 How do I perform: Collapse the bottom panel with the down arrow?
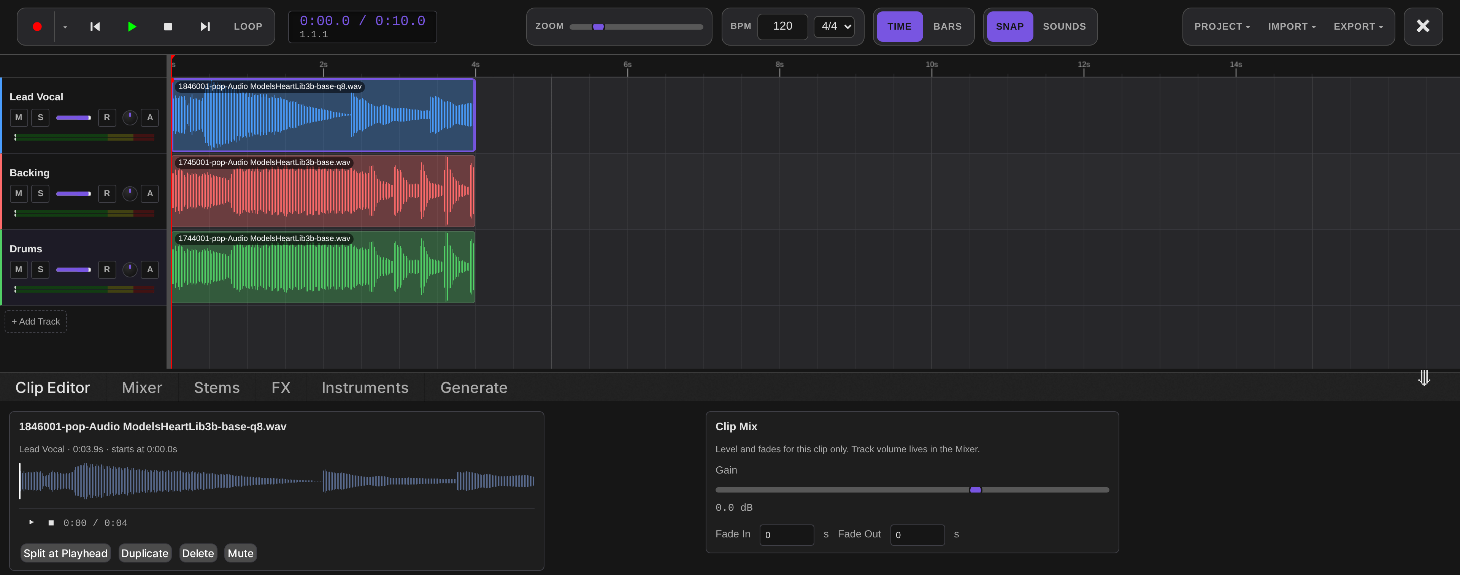[1424, 378]
